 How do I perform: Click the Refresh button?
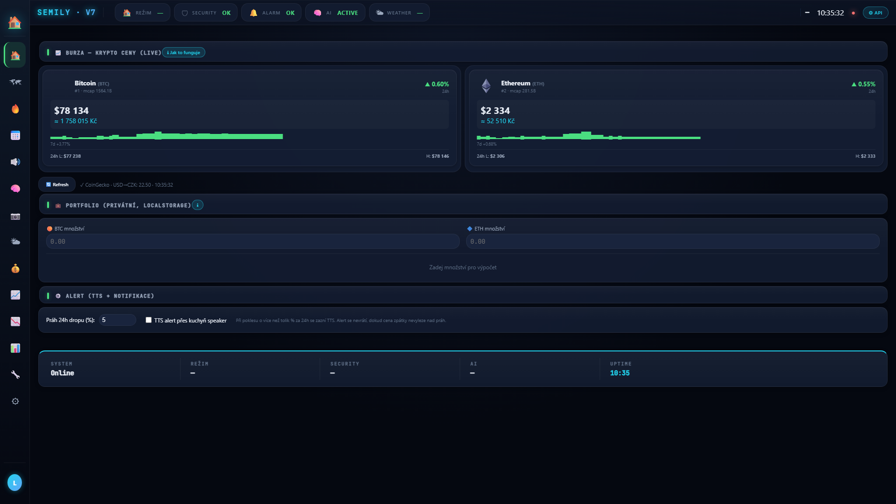57,185
